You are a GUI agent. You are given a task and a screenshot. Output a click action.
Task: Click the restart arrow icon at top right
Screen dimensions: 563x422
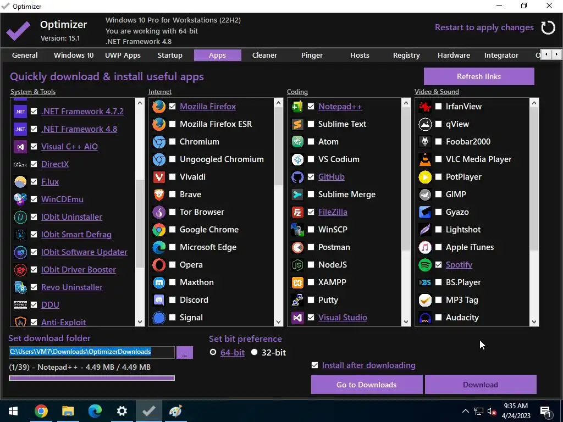[548, 27]
